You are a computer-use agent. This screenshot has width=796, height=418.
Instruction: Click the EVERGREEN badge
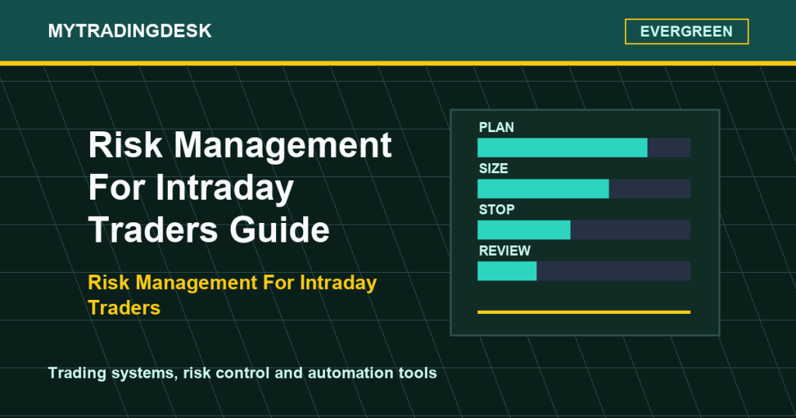[x=686, y=31]
